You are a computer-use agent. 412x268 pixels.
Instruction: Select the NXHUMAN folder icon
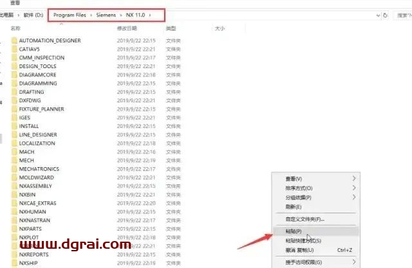coord(14,212)
